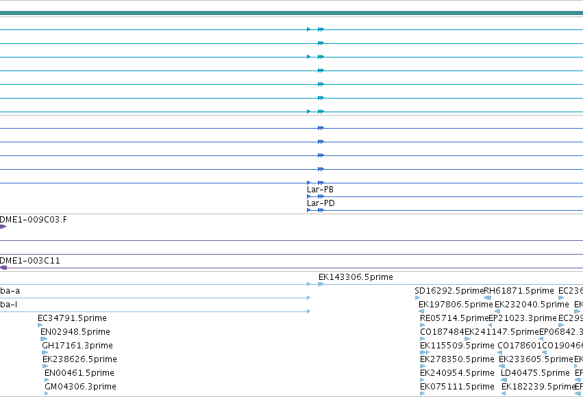Viewport: 583px width, 397px height.
Task: Select the GM04306.3prime EST label
Action: tap(80, 387)
